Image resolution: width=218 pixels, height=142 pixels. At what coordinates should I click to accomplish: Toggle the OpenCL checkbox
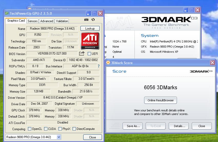point(29,129)
